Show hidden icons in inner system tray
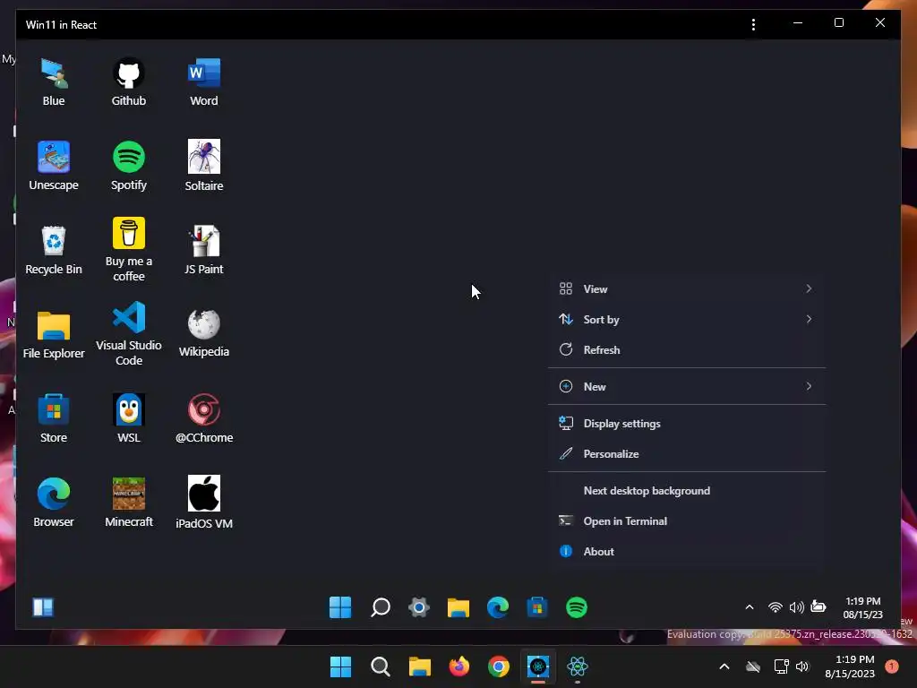Image resolution: width=917 pixels, height=688 pixels. coord(750,607)
